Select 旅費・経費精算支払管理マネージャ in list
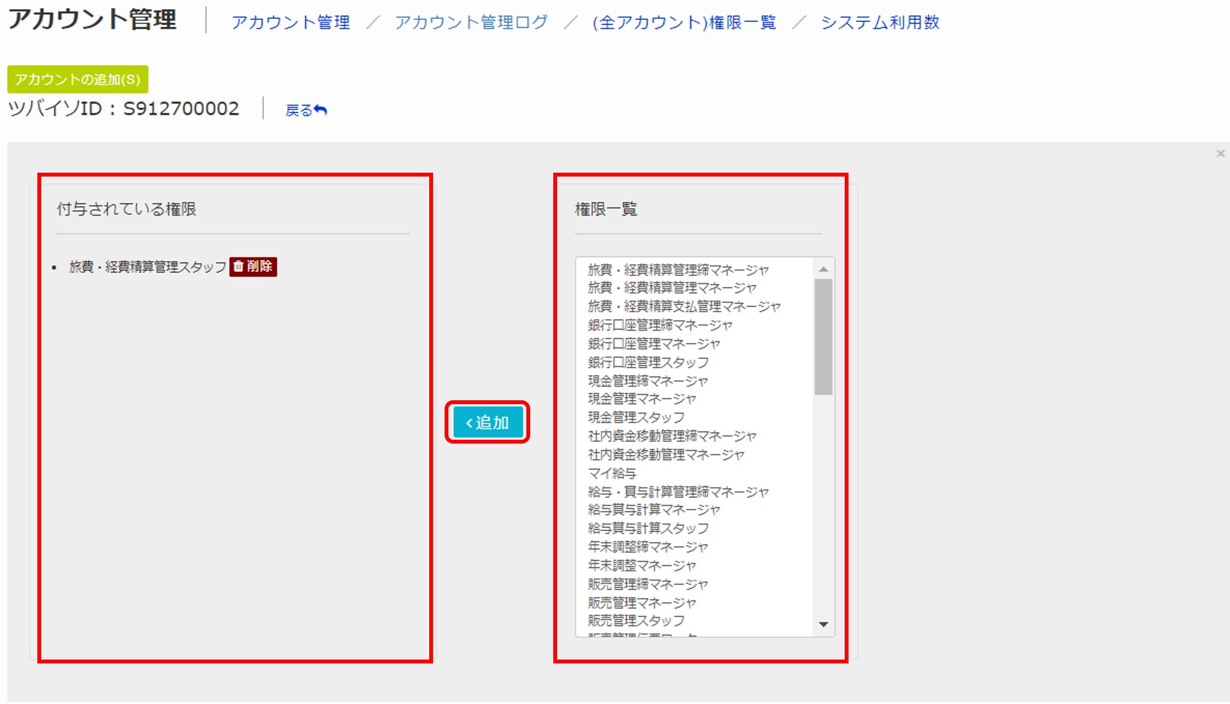Viewport: 1230px width, 704px height. click(x=684, y=306)
